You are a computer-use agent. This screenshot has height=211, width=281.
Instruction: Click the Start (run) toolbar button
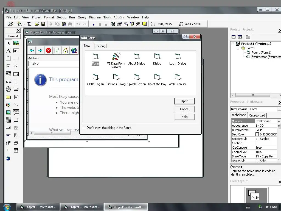pyautogui.click(x=94, y=24)
